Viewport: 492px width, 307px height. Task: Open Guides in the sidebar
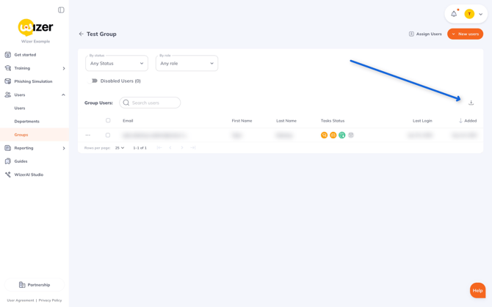(x=35, y=161)
